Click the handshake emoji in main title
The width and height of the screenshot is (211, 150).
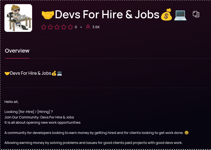[48, 15]
